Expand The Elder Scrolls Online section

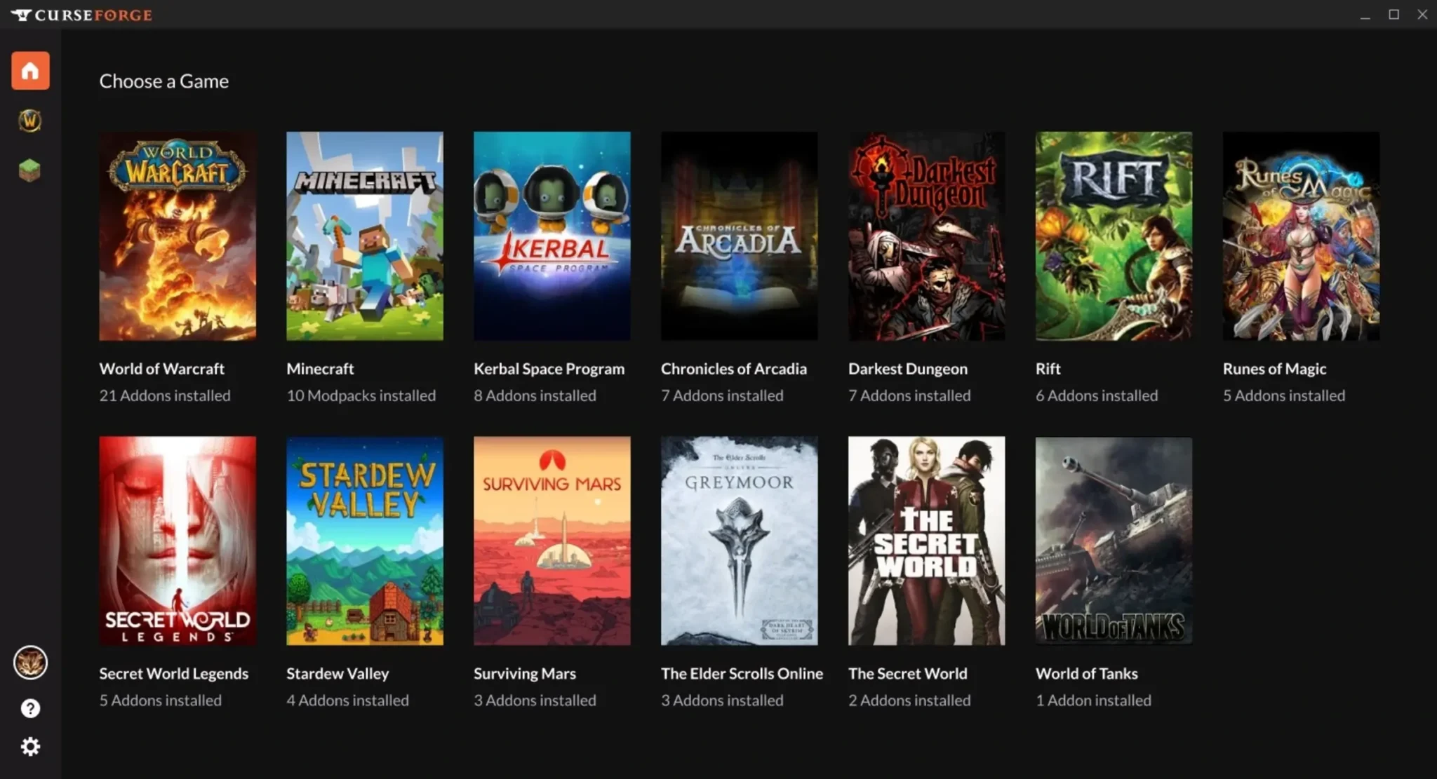739,540
